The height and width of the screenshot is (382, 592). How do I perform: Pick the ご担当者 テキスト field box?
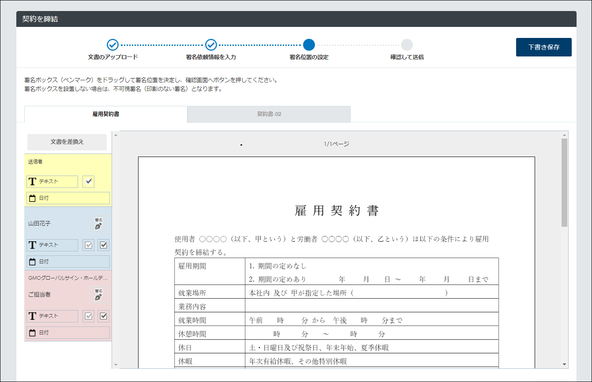(x=52, y=316)
